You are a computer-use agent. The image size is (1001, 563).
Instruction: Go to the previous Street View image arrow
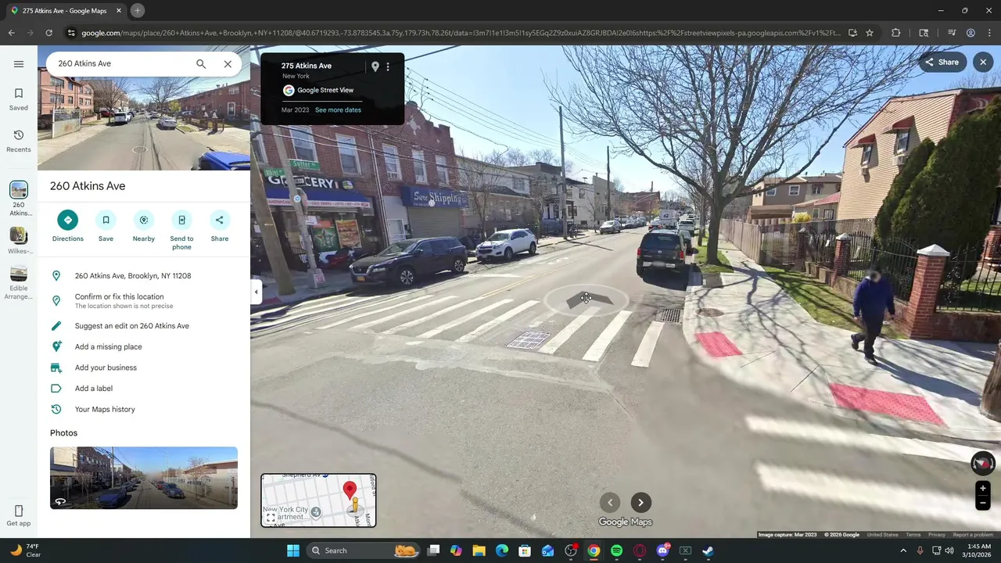point(610,503)
